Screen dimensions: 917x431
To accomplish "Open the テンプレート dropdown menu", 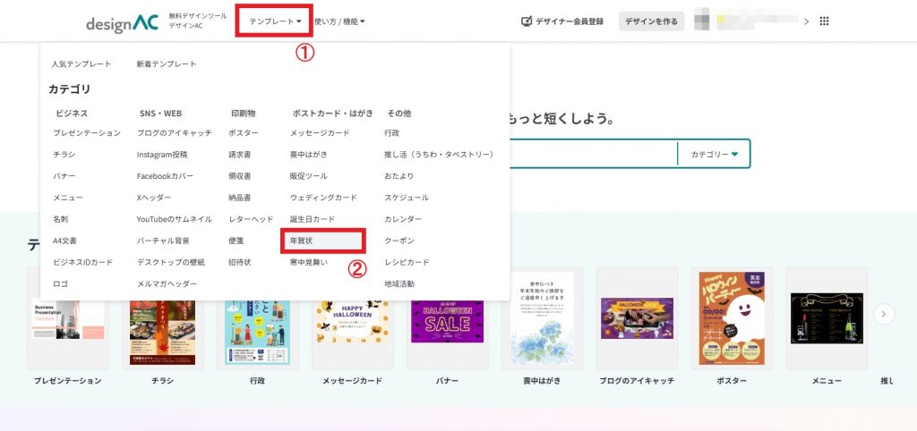I will [x=275, y=21].
